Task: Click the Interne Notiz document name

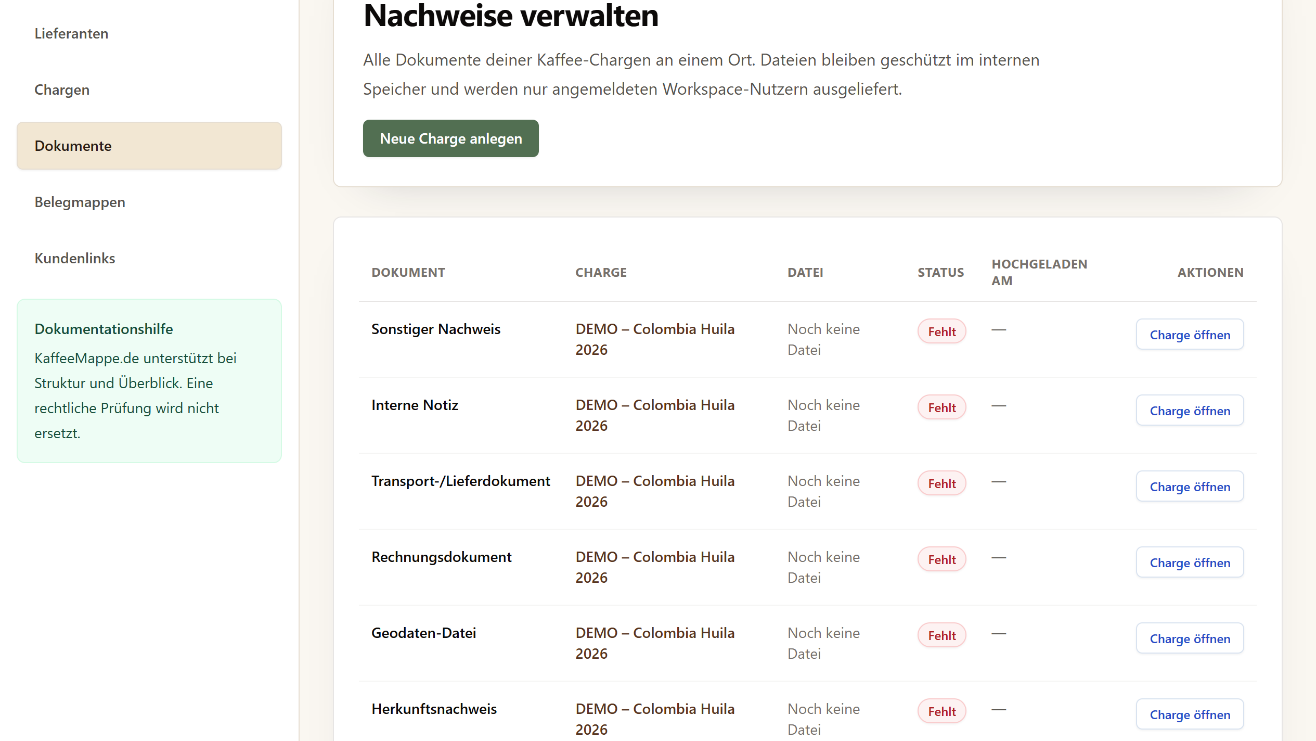Action: pos(415,405)
